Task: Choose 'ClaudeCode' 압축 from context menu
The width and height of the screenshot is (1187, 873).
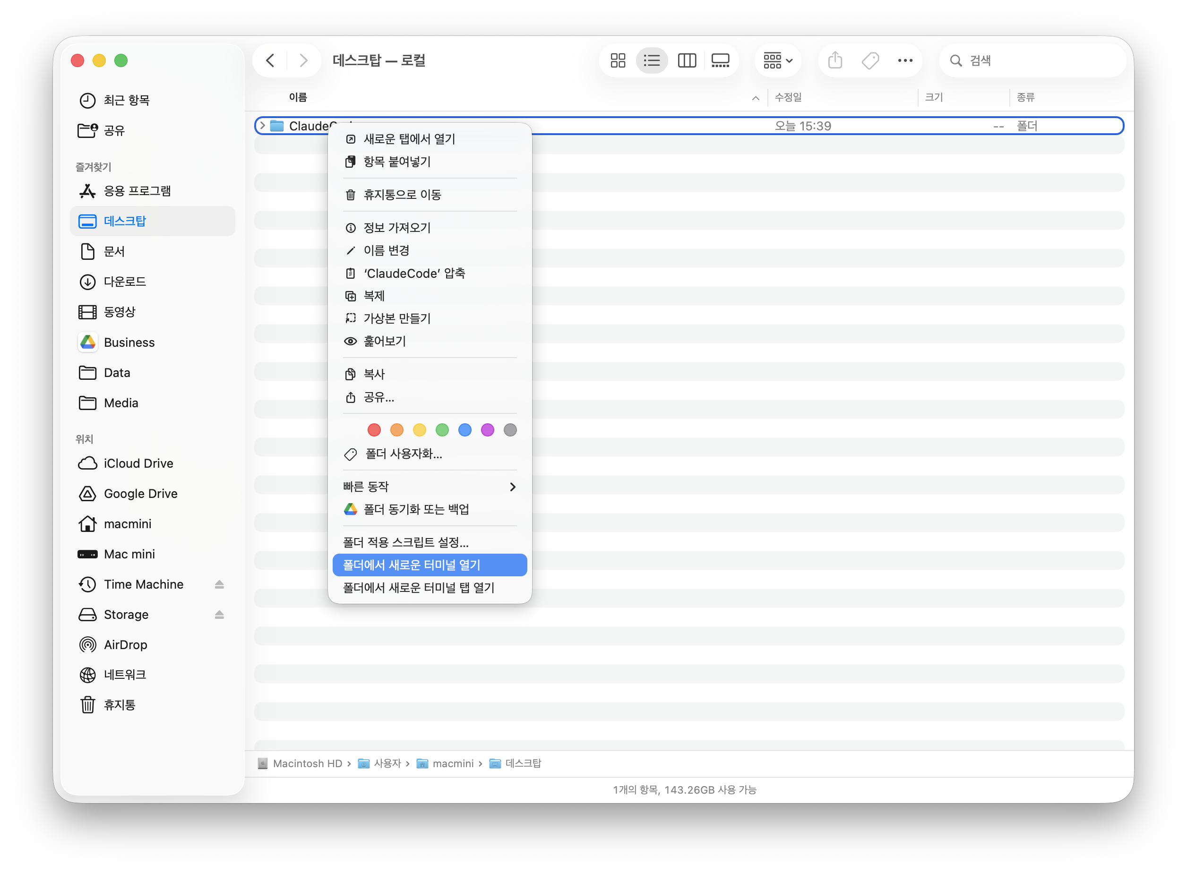Action: (x=430, y=273)
